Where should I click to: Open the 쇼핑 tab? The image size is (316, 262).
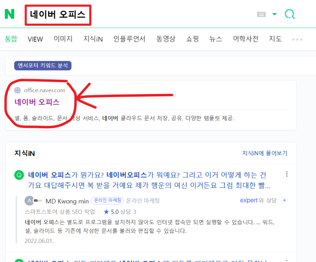pos(192,39)
